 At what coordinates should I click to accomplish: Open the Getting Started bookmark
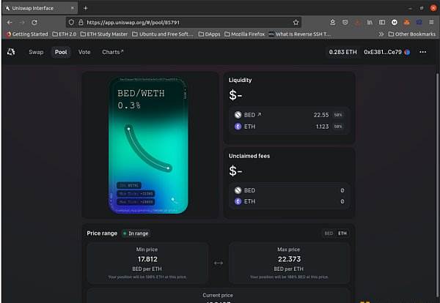click(27, 34)
